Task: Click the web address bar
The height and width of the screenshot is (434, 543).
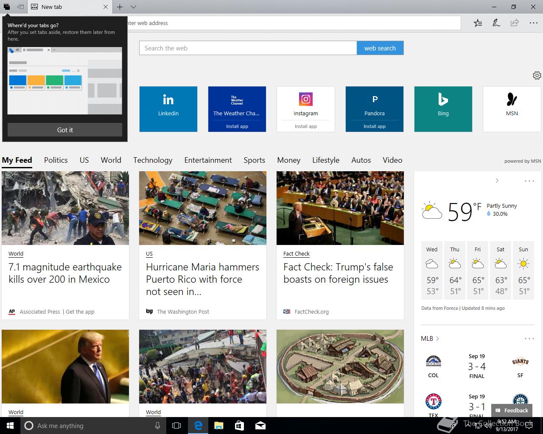Action: point(293,23)
